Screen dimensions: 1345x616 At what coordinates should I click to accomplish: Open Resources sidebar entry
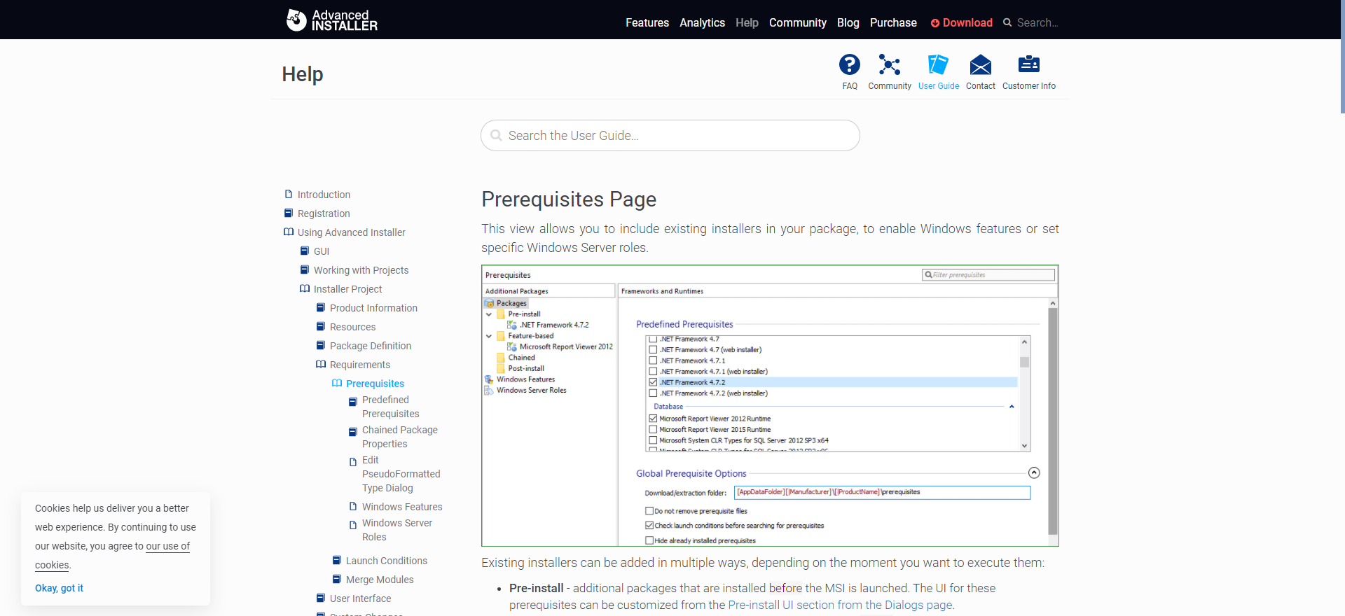pos(352,327)
